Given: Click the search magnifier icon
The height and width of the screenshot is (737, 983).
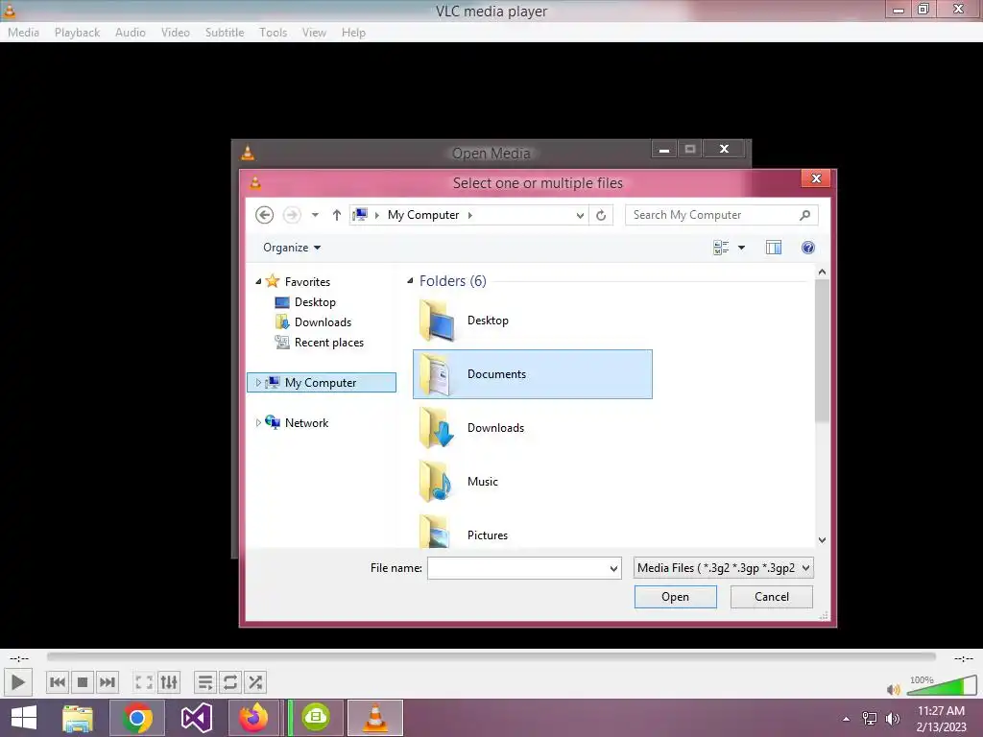Looking at the screenshot, I should click(x=805, y=215).
